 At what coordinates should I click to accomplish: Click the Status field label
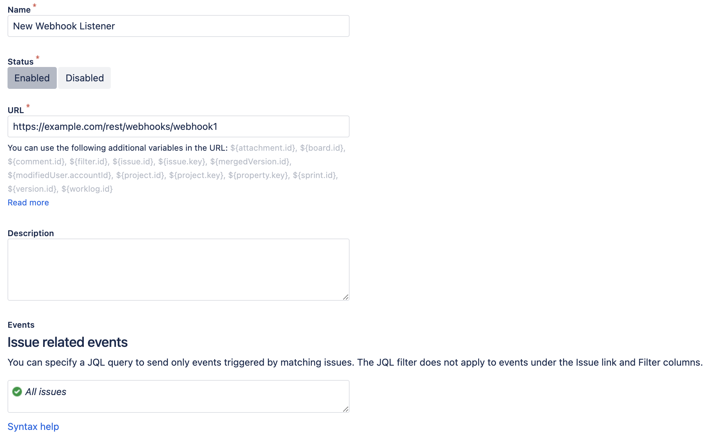tap(21, 62)
